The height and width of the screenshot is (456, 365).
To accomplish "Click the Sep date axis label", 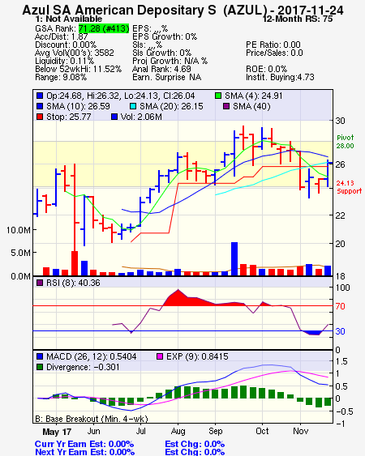I will (215, 431).
